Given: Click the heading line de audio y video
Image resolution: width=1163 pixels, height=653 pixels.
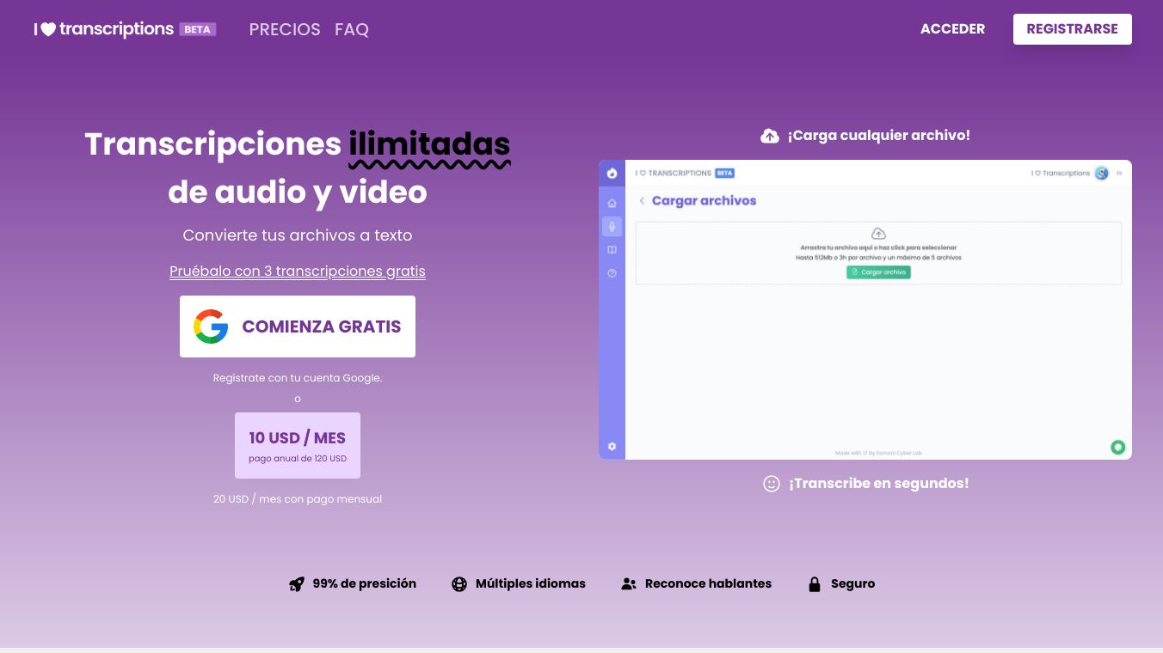Looking at the screenshot, I should (298, 192).
